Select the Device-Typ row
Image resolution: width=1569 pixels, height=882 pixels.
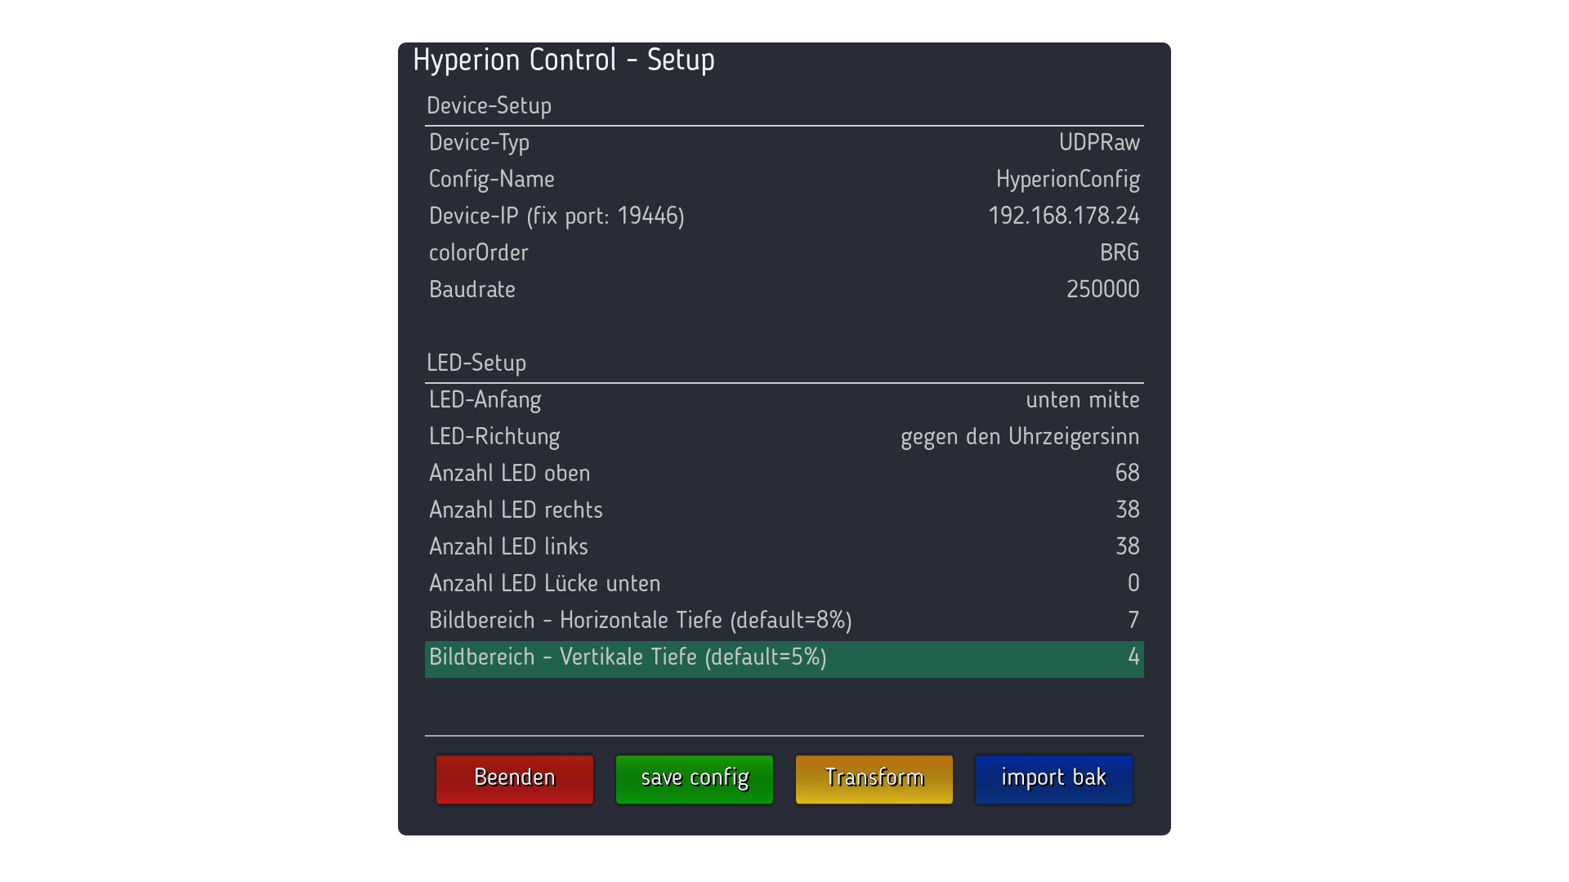(783, 143)
